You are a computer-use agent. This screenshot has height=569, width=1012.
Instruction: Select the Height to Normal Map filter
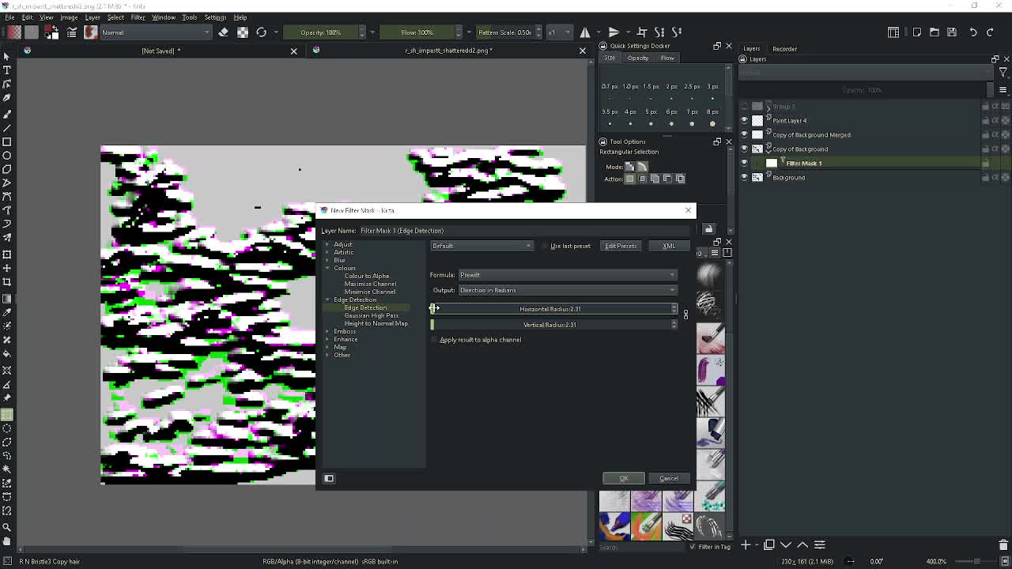click(376, 323)
